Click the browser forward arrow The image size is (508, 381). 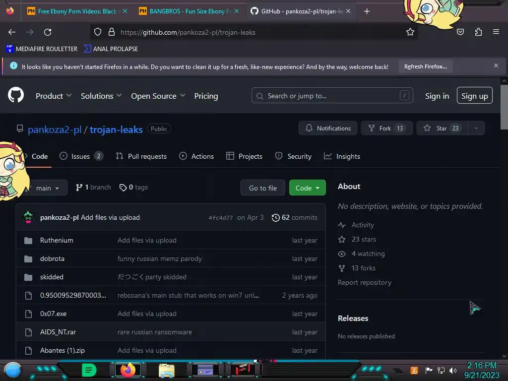[x=30, y=32]
